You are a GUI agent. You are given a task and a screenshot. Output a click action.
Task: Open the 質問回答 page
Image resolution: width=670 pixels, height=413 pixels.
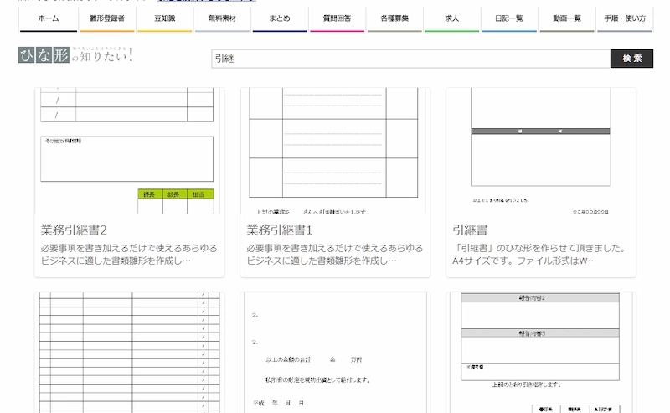pos(337,18)
